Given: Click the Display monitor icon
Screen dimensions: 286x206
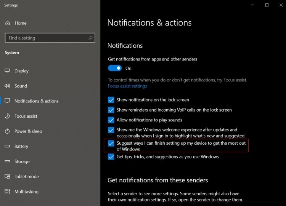Looking at the screenshot, I should [x=7, y=71].
